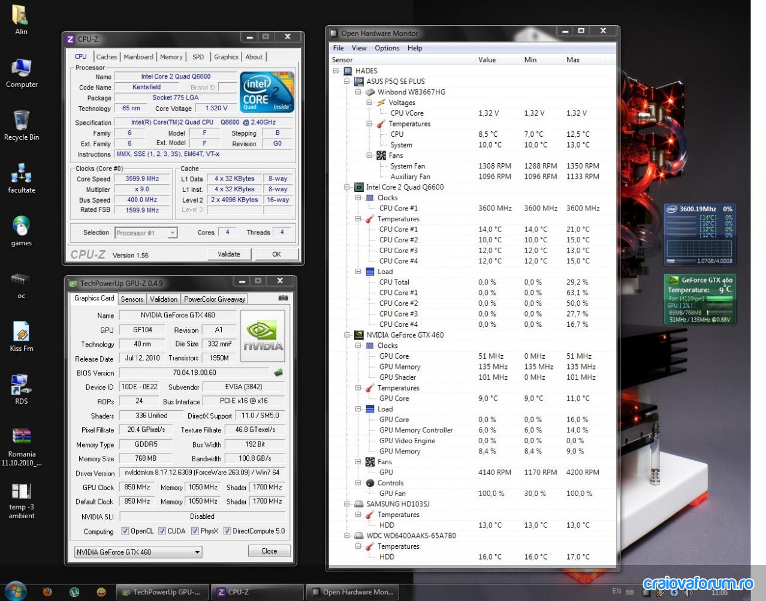Image resolution: width=766 pixels, height=601 pixels.
Task: Open the Alin user folder desktop icon
Action: click(x=20, y=20)
